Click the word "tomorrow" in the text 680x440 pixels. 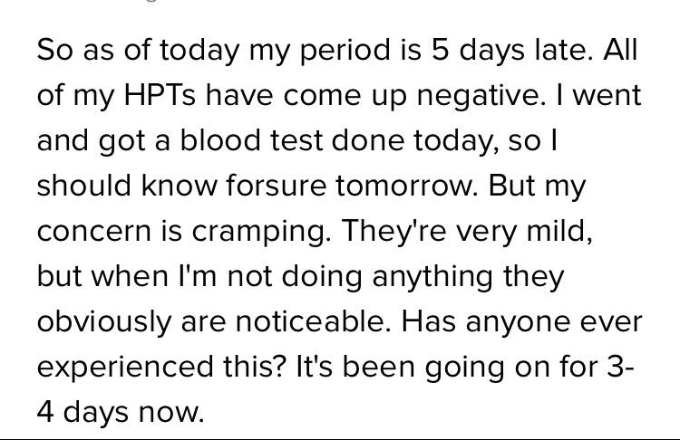coord(406,186)
